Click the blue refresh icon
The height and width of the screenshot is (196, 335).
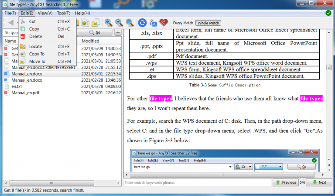pyautogui.click(x=142, y=22)
